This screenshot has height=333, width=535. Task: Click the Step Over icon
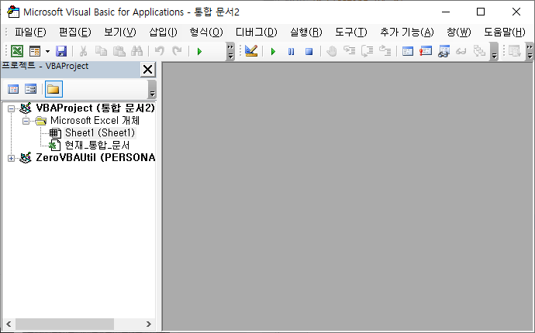(x=367, y=51)
